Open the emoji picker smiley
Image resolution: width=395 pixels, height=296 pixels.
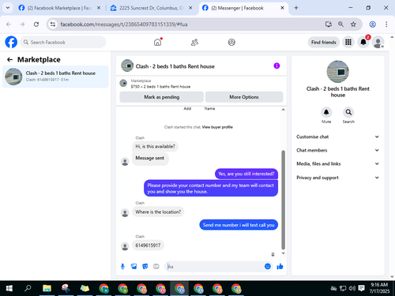click(268, 266)
